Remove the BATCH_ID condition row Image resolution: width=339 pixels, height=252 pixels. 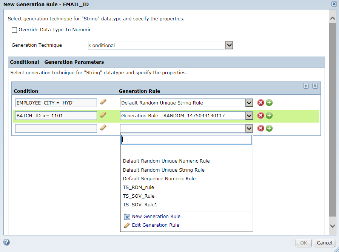point(261,116)
